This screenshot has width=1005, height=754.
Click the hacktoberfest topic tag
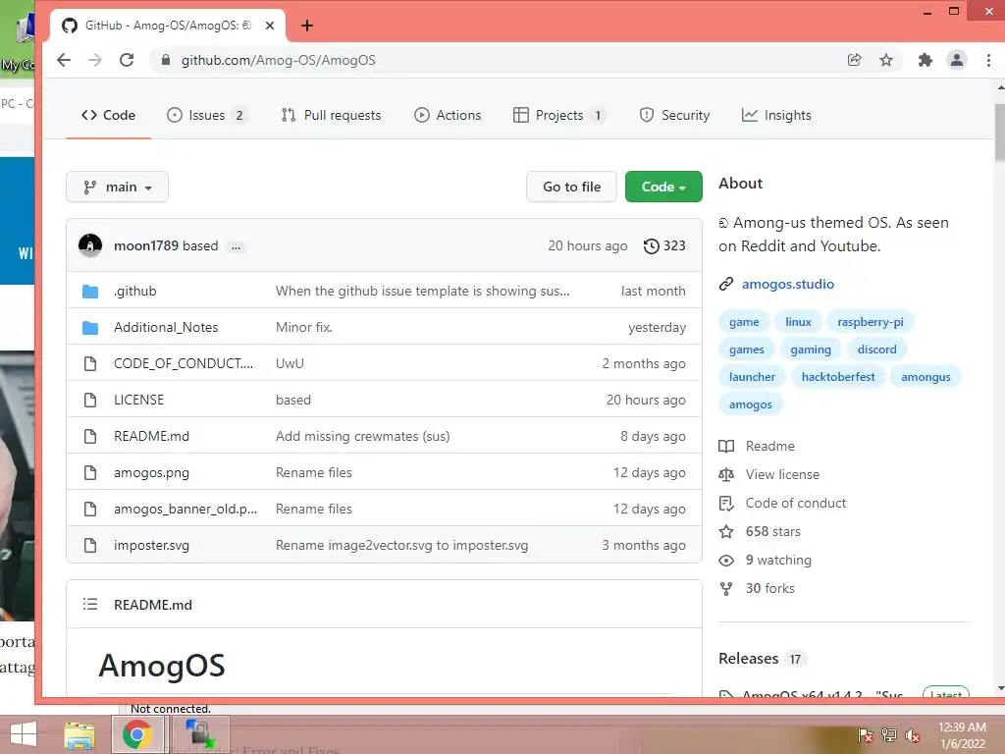pyautogui.click(x=838, y=377)
